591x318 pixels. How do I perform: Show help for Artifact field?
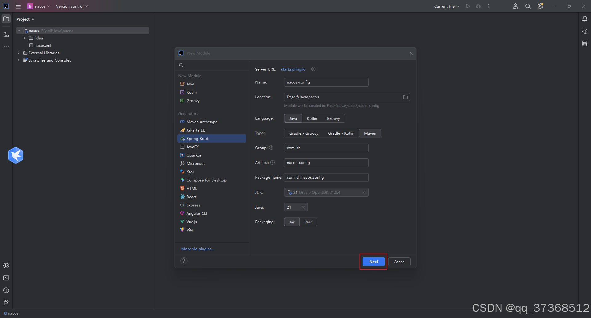(x=272, y=162)
